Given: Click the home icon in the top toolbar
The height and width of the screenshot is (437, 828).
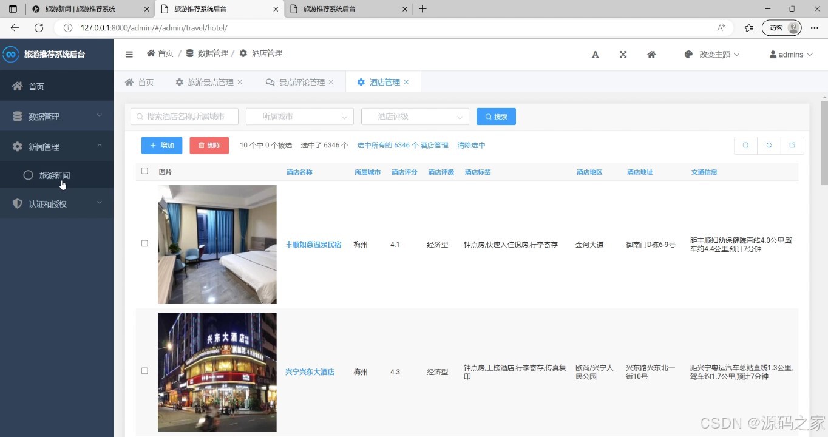Looking at the screenshot, I should pos(651,54).
